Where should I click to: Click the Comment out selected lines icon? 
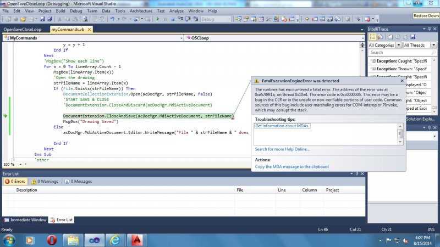pyautogui.click(x=95, y=19)
